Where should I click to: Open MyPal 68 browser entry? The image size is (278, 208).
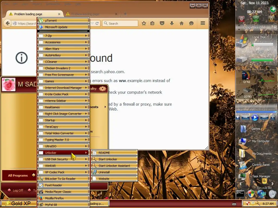64,205
